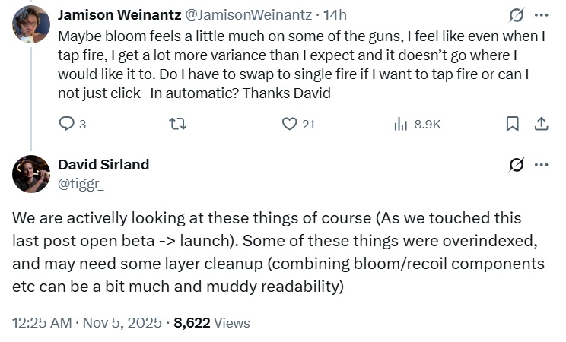This screenshot has height=342, width=566.
Task: Open the 14h timestamp link
Action: click(337, 15)
